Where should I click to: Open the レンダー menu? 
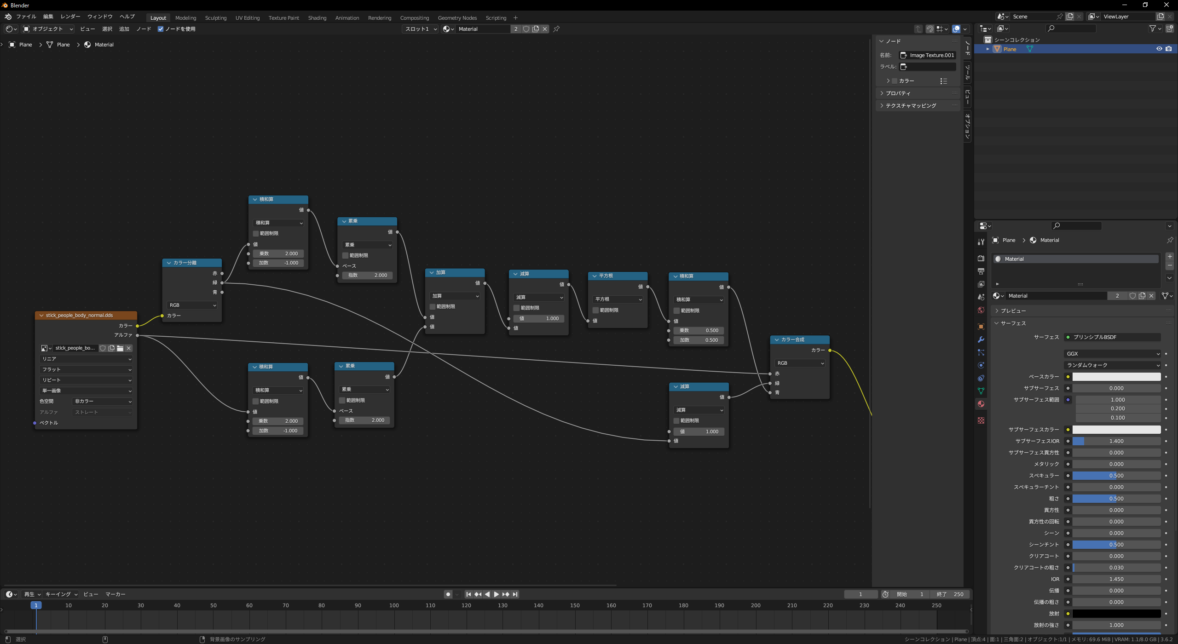click(70, 17)
